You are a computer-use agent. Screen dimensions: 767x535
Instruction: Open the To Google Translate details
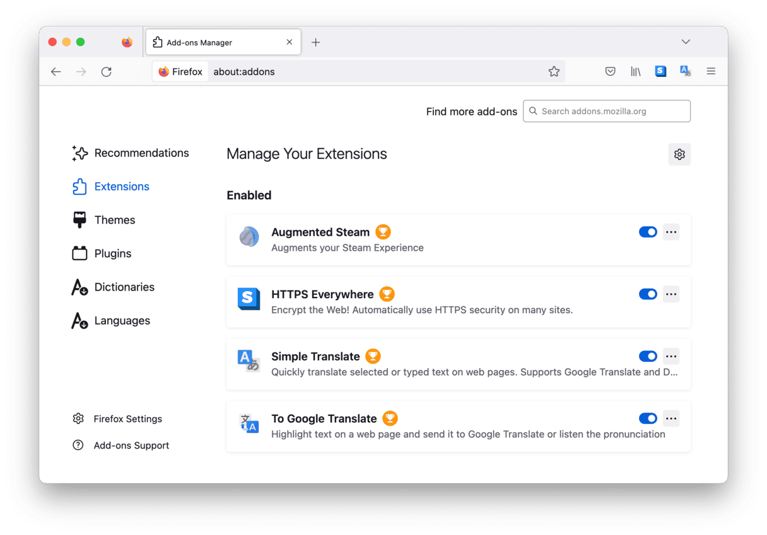(459, 426)
